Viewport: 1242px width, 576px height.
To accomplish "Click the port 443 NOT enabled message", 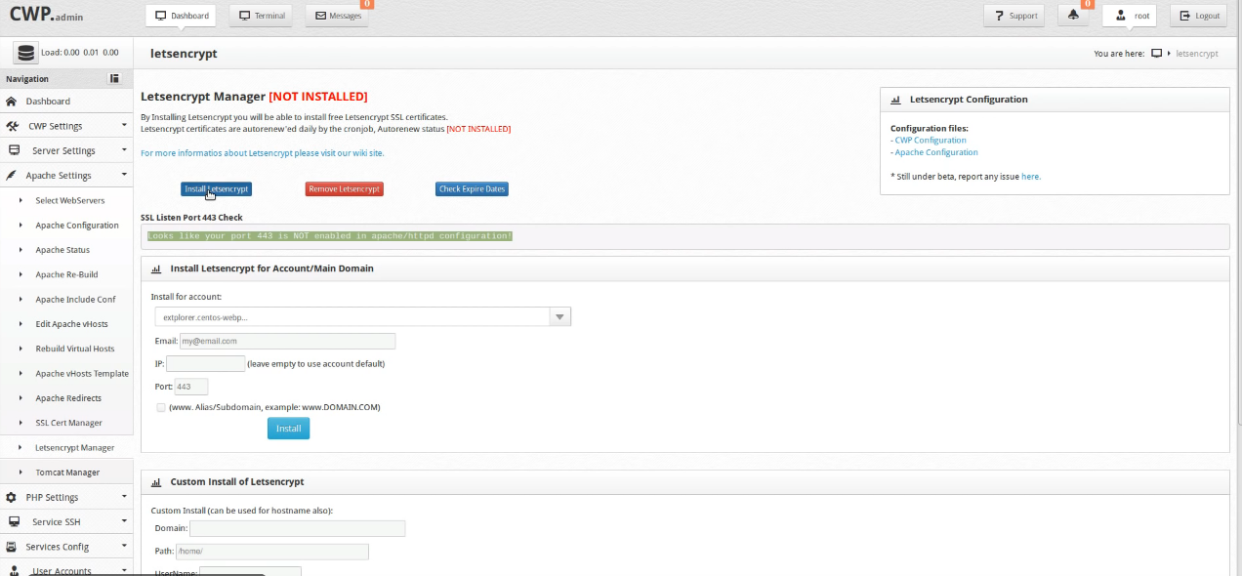I will coord(330,236).
